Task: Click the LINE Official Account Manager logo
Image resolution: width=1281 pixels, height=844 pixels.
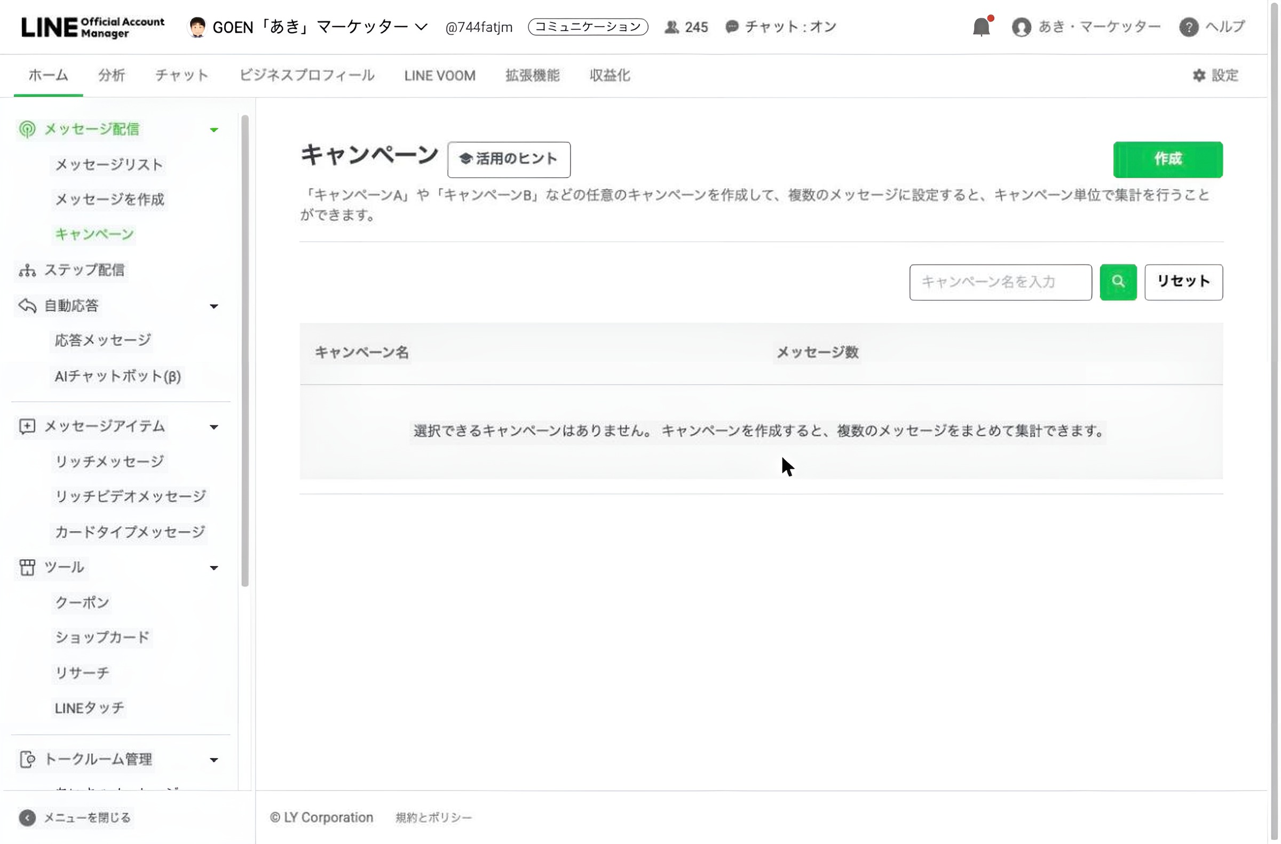Action: [93, 27]
